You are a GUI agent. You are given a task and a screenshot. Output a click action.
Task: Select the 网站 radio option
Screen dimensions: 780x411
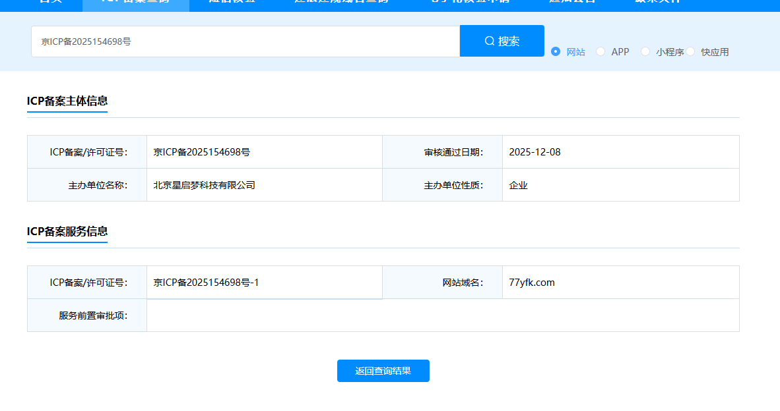pyautogui.click(x=556, y=51)
